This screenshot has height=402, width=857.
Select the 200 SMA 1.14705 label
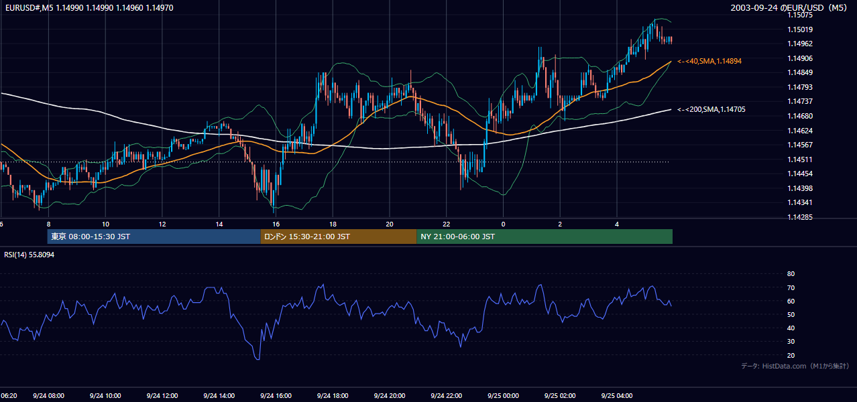click(x=711, y=109)
